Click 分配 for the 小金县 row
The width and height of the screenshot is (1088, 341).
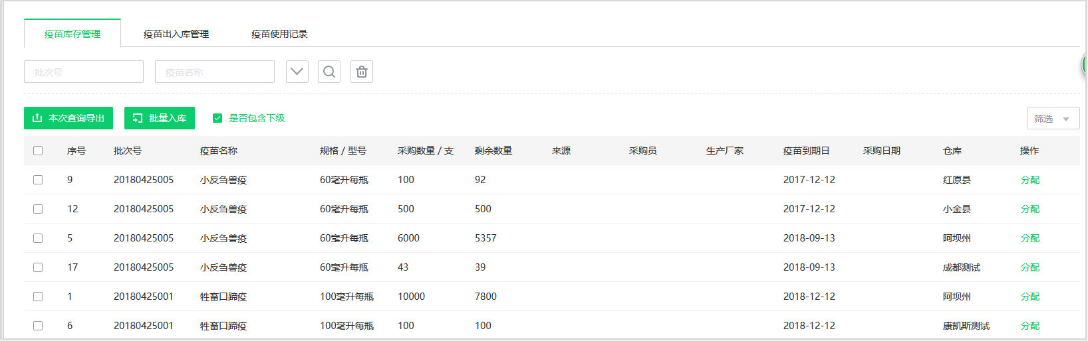(x=1030, y=209)
